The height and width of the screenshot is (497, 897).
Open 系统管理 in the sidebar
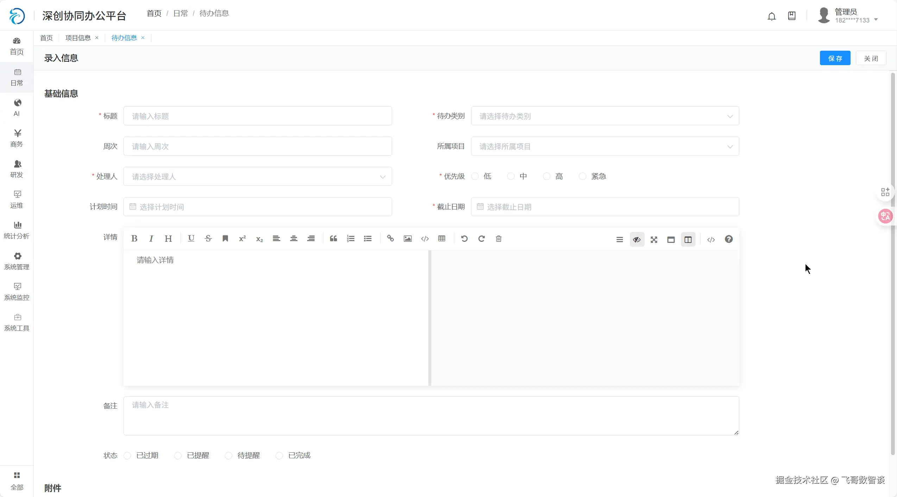pyautogui.click(x=17, y=261)
